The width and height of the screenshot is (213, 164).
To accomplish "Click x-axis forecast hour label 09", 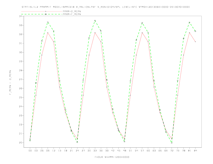I will [x=48, y=151].
